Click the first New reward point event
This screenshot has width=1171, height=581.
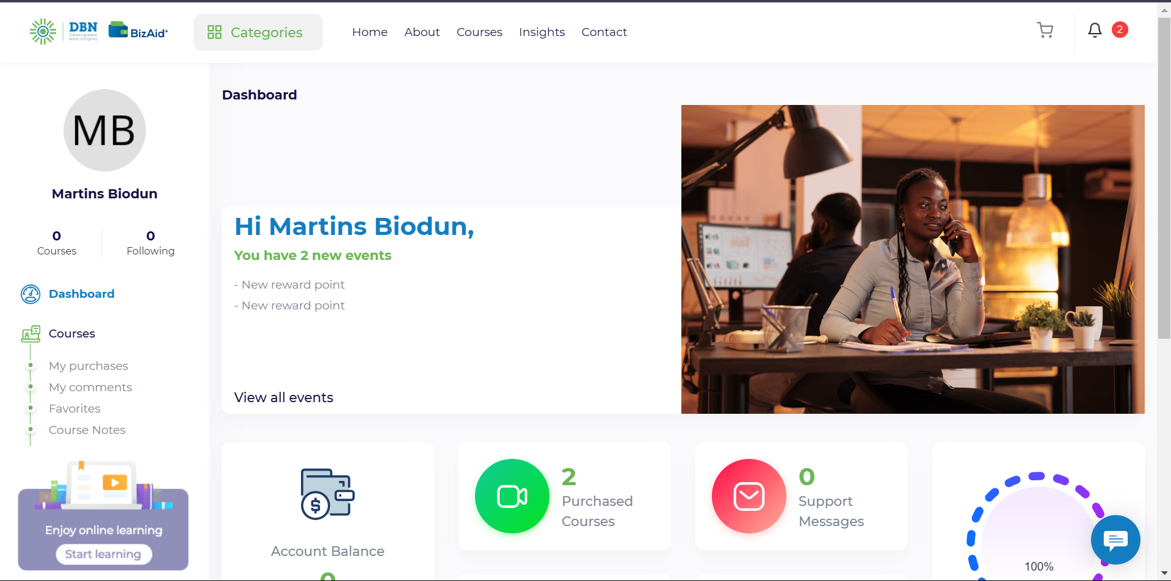tap(289, 285)
